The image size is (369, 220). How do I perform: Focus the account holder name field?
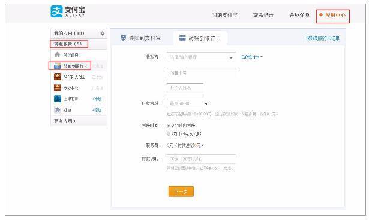click(185, 88)
